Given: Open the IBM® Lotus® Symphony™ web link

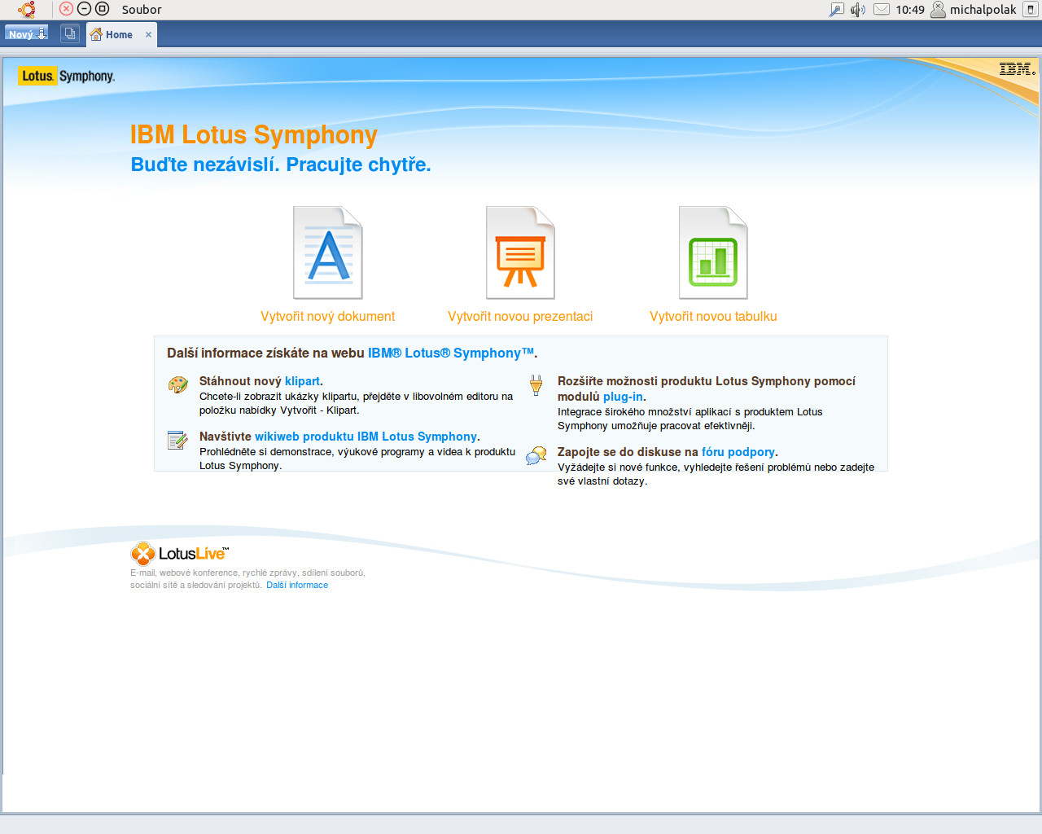Looking at the screenshot, I should pyautogui.click(x=451, y=353).
